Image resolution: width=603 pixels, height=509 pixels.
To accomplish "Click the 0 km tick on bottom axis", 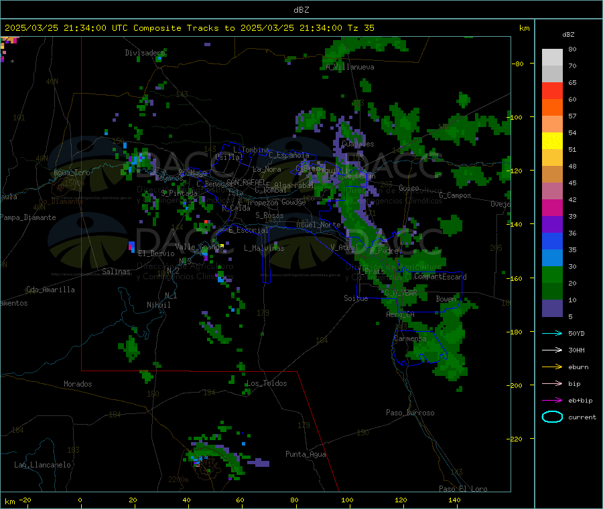I will click(x=80, y=500).
